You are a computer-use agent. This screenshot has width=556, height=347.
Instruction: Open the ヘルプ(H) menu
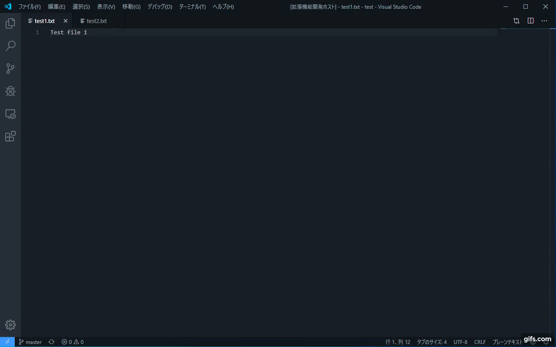[x=223, y=7]
